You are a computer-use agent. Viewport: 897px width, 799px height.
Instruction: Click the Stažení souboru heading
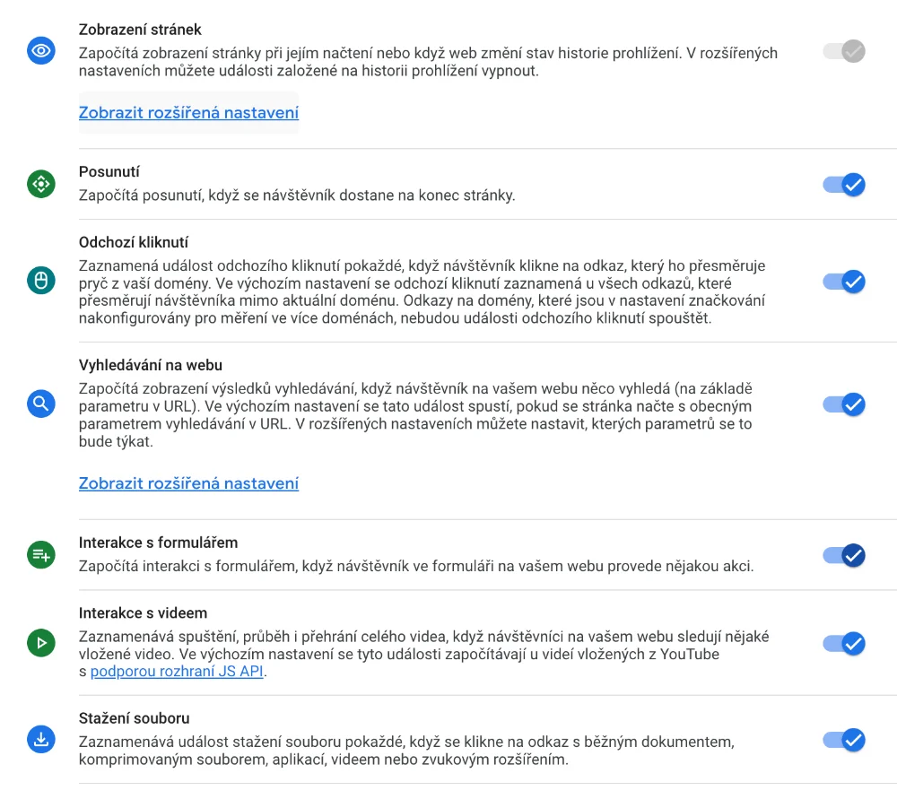click(x=134, y=718)
